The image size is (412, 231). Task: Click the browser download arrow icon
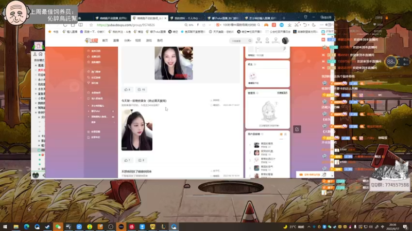coord(289,25)
